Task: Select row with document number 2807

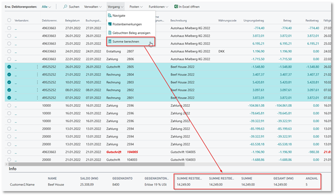Action: click(x=9, y=51)
